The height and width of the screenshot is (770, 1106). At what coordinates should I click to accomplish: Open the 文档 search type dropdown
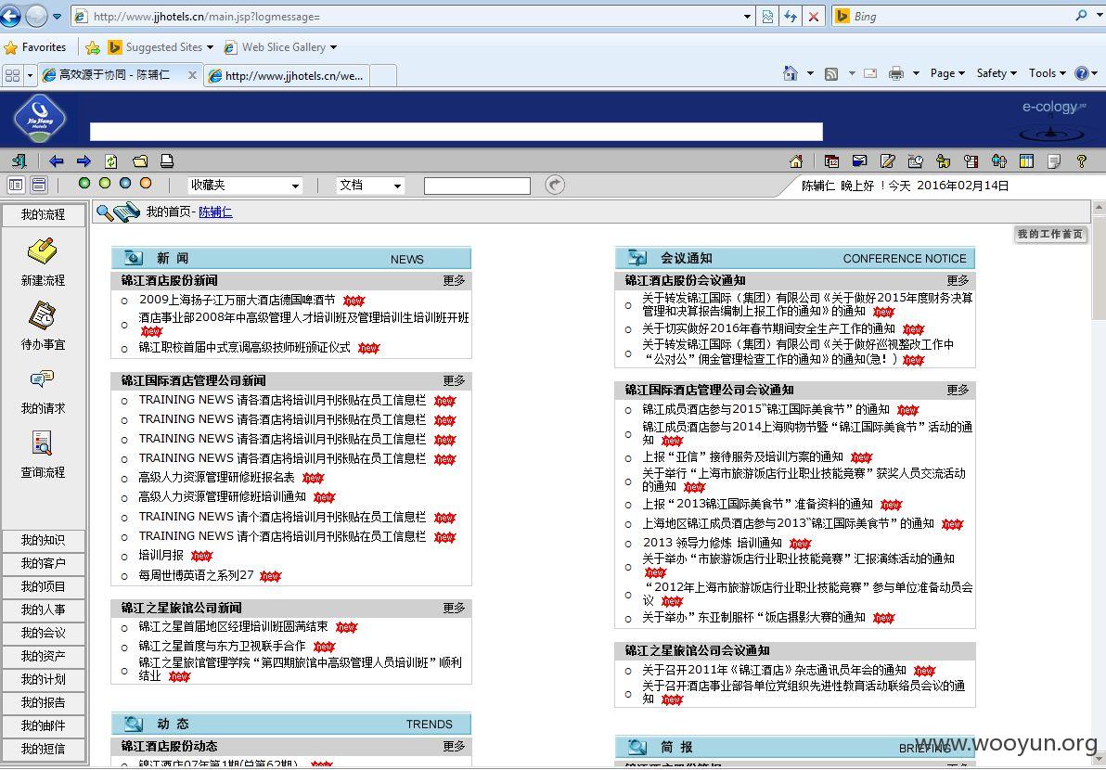370,186
